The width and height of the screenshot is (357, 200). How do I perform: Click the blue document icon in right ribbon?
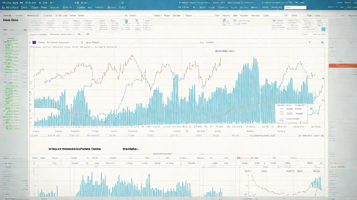224,20
